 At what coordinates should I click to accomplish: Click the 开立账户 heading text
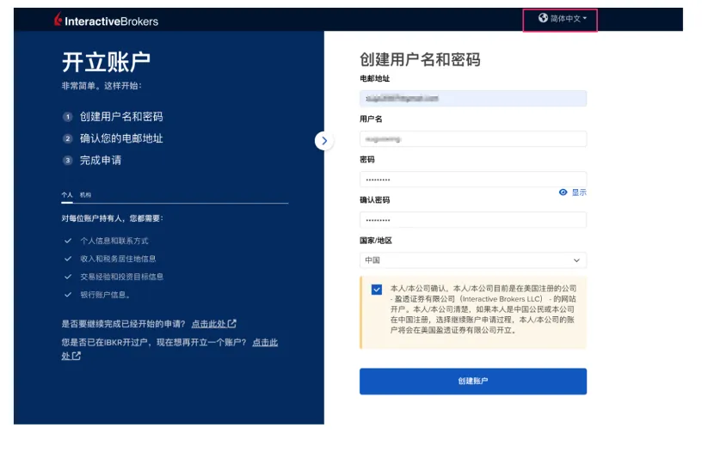[106, 62]
